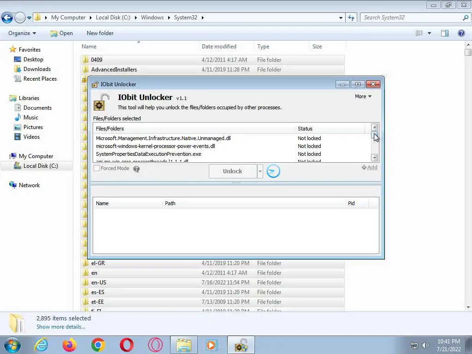Image resolution: width=472 pixels, height=354 pixels.
Task: Launch Firefox from taskbar
Action: tap(70, 345)
